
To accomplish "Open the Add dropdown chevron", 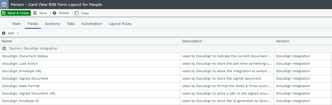I will click(x=18, y=33).
